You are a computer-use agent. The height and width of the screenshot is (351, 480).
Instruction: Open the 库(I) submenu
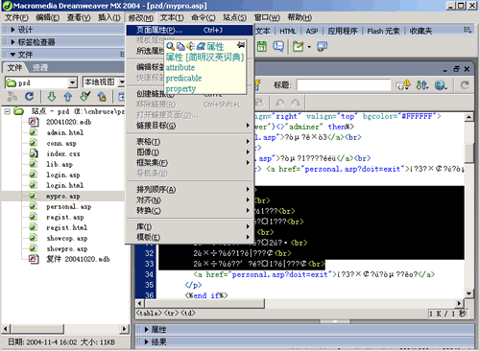(189, 226)
